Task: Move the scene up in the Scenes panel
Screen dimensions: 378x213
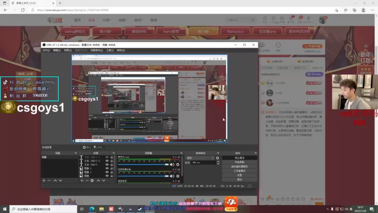Action: (x=55, y=180)
